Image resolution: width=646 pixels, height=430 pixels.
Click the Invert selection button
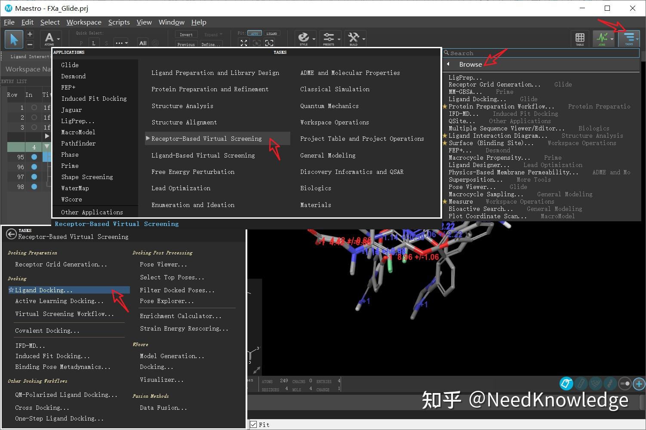(186, 34)
